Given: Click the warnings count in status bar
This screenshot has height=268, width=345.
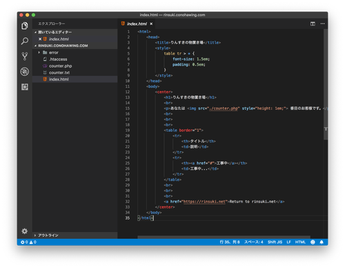Looking at the screenshot, I should coord(33,242).
